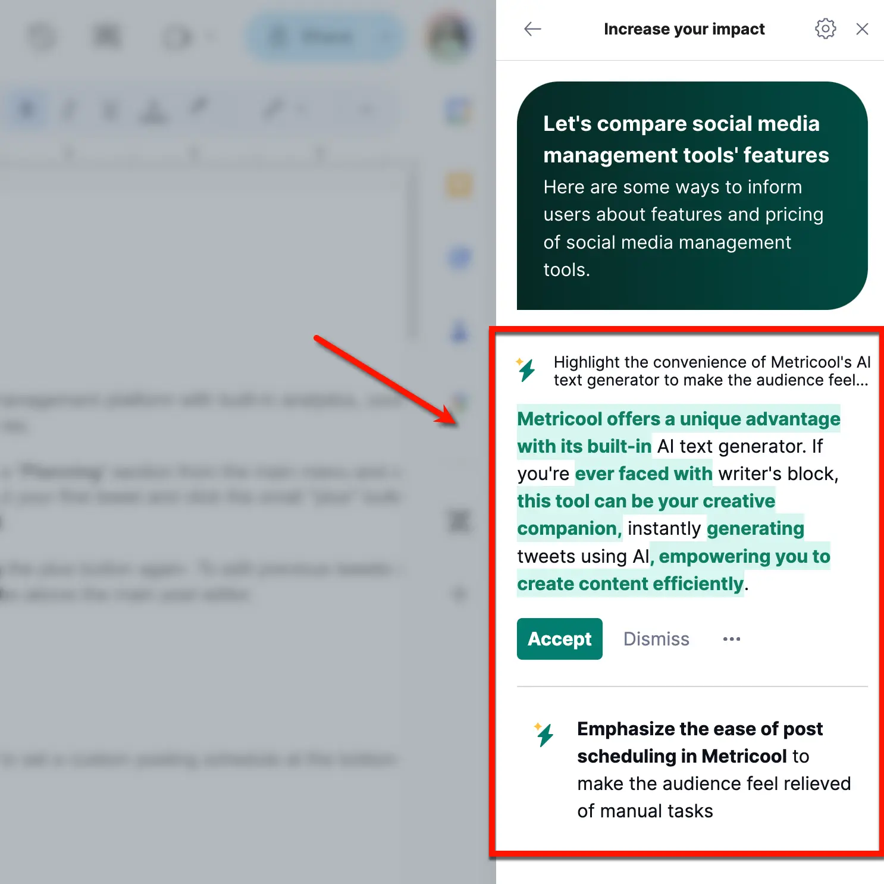This screenshot has width=884, height=884.
Task: Toggle underline formatting in the toolbar
Action: click(x=109, y=109)
